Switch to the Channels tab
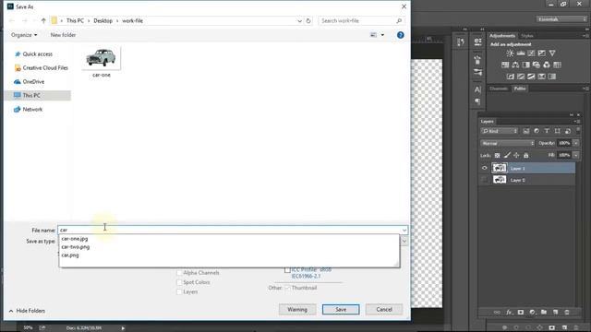Viewport: 591px width, 332px height. 499,89
